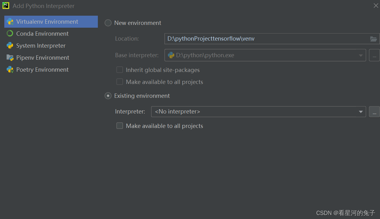Click the Poetry Environment python icon
This screenshot has height=219, width=380.
[10, 70]
